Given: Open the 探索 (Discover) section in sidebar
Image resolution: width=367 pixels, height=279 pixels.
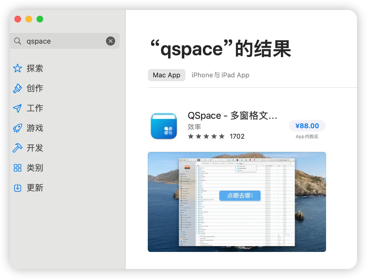Looking at the screenshot, I should point(34,68).
